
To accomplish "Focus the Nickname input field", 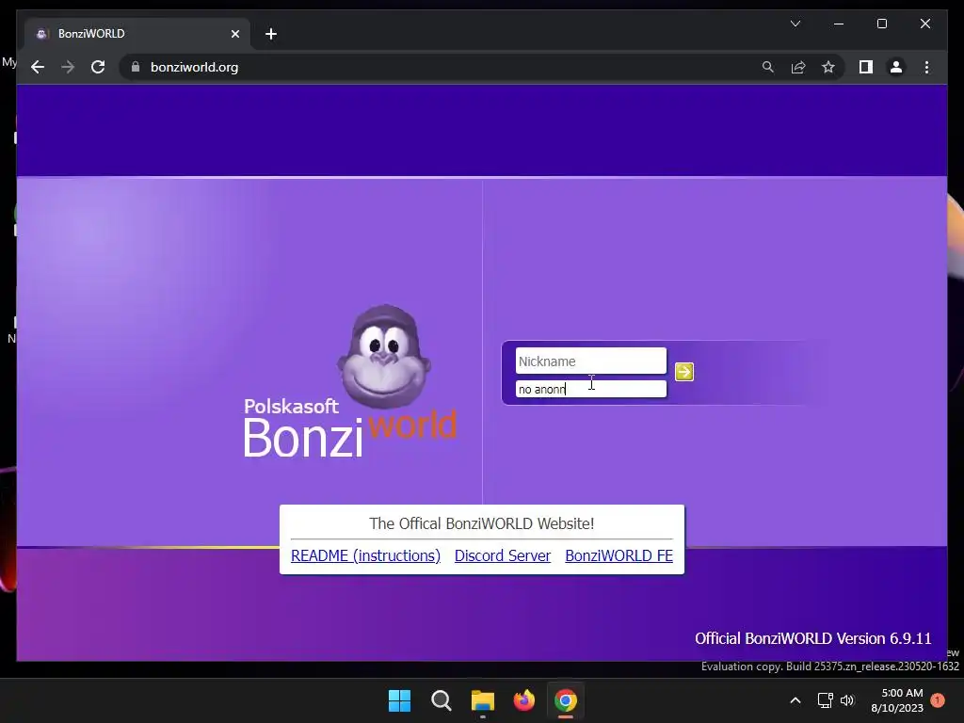I will (x=591, y=361).
